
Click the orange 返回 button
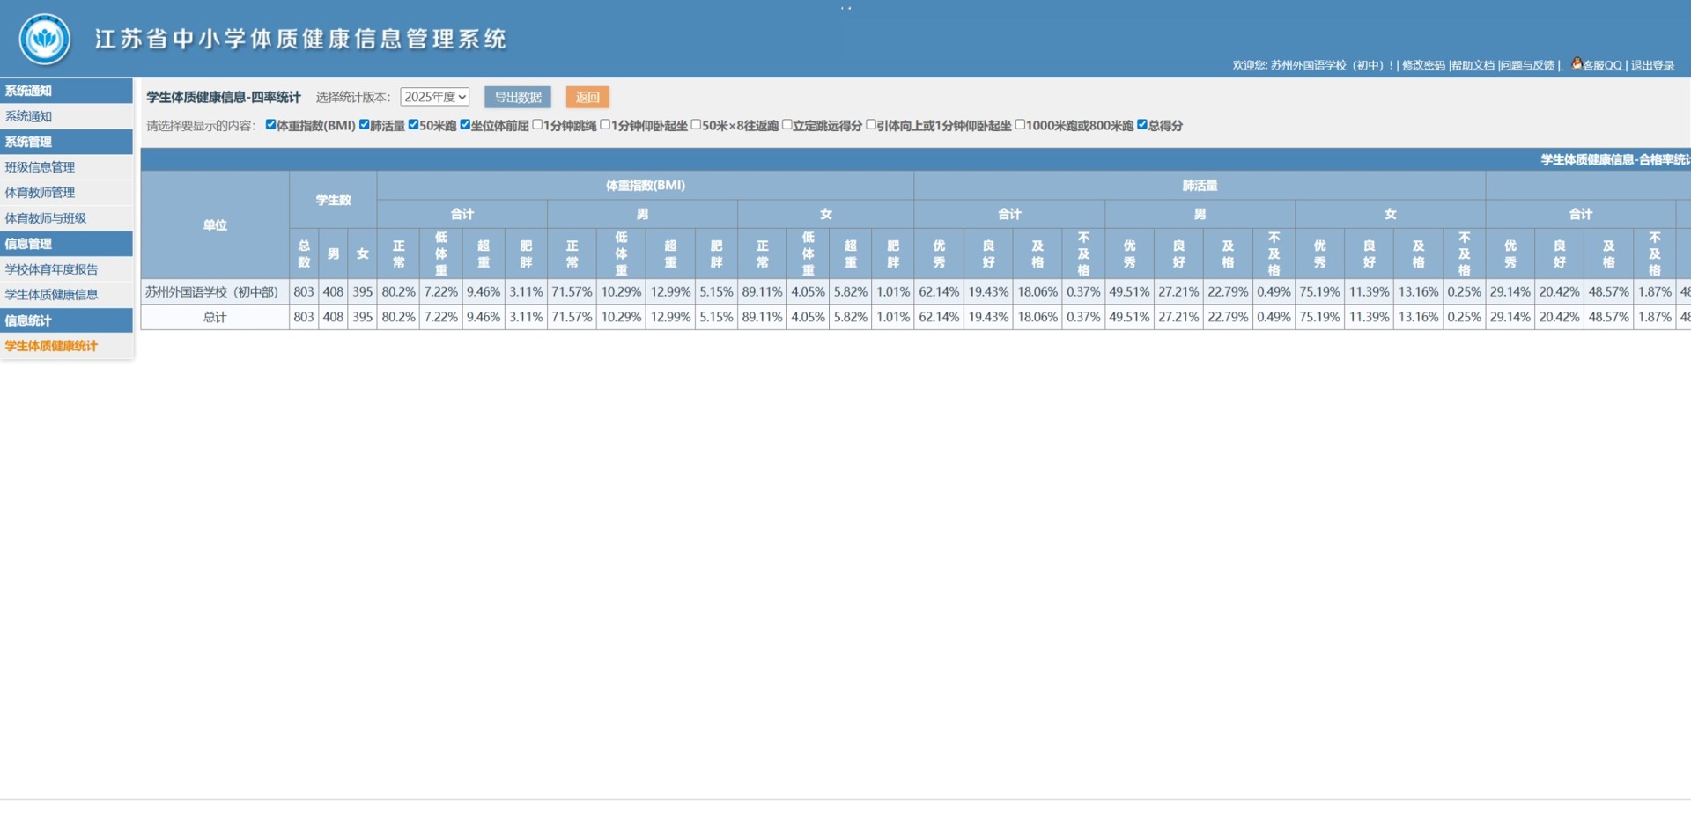pyautogui.click(x=587, y=97)
